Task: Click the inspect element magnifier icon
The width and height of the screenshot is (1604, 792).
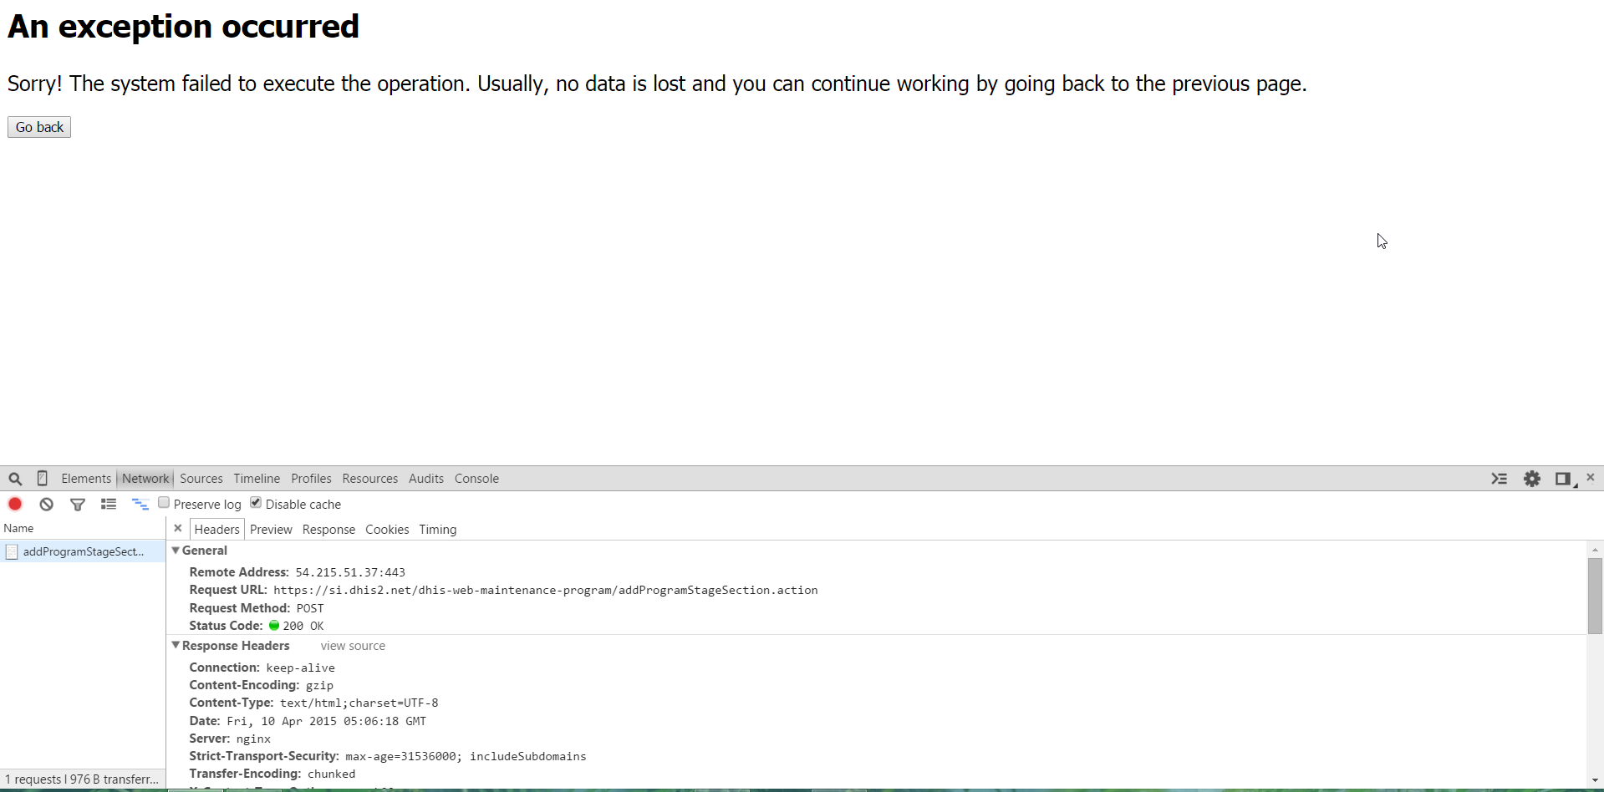Action: click(15, 479)
